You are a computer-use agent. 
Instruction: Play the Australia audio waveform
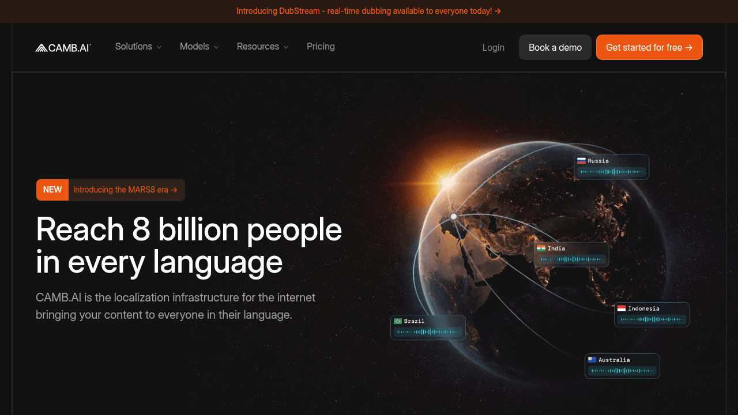coord(622,371)
